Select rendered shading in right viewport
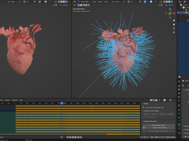This screenshot has height=141, width=189. [172, 2]
